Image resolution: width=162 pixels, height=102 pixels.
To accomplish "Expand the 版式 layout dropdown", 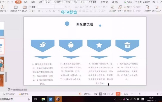I will coord(25,11).
